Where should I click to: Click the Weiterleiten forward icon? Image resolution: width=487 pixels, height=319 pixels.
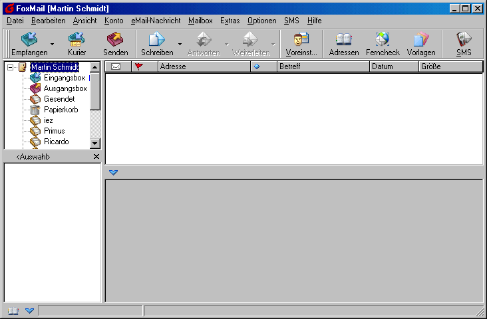pyautogui.click(x=251, y=40)
